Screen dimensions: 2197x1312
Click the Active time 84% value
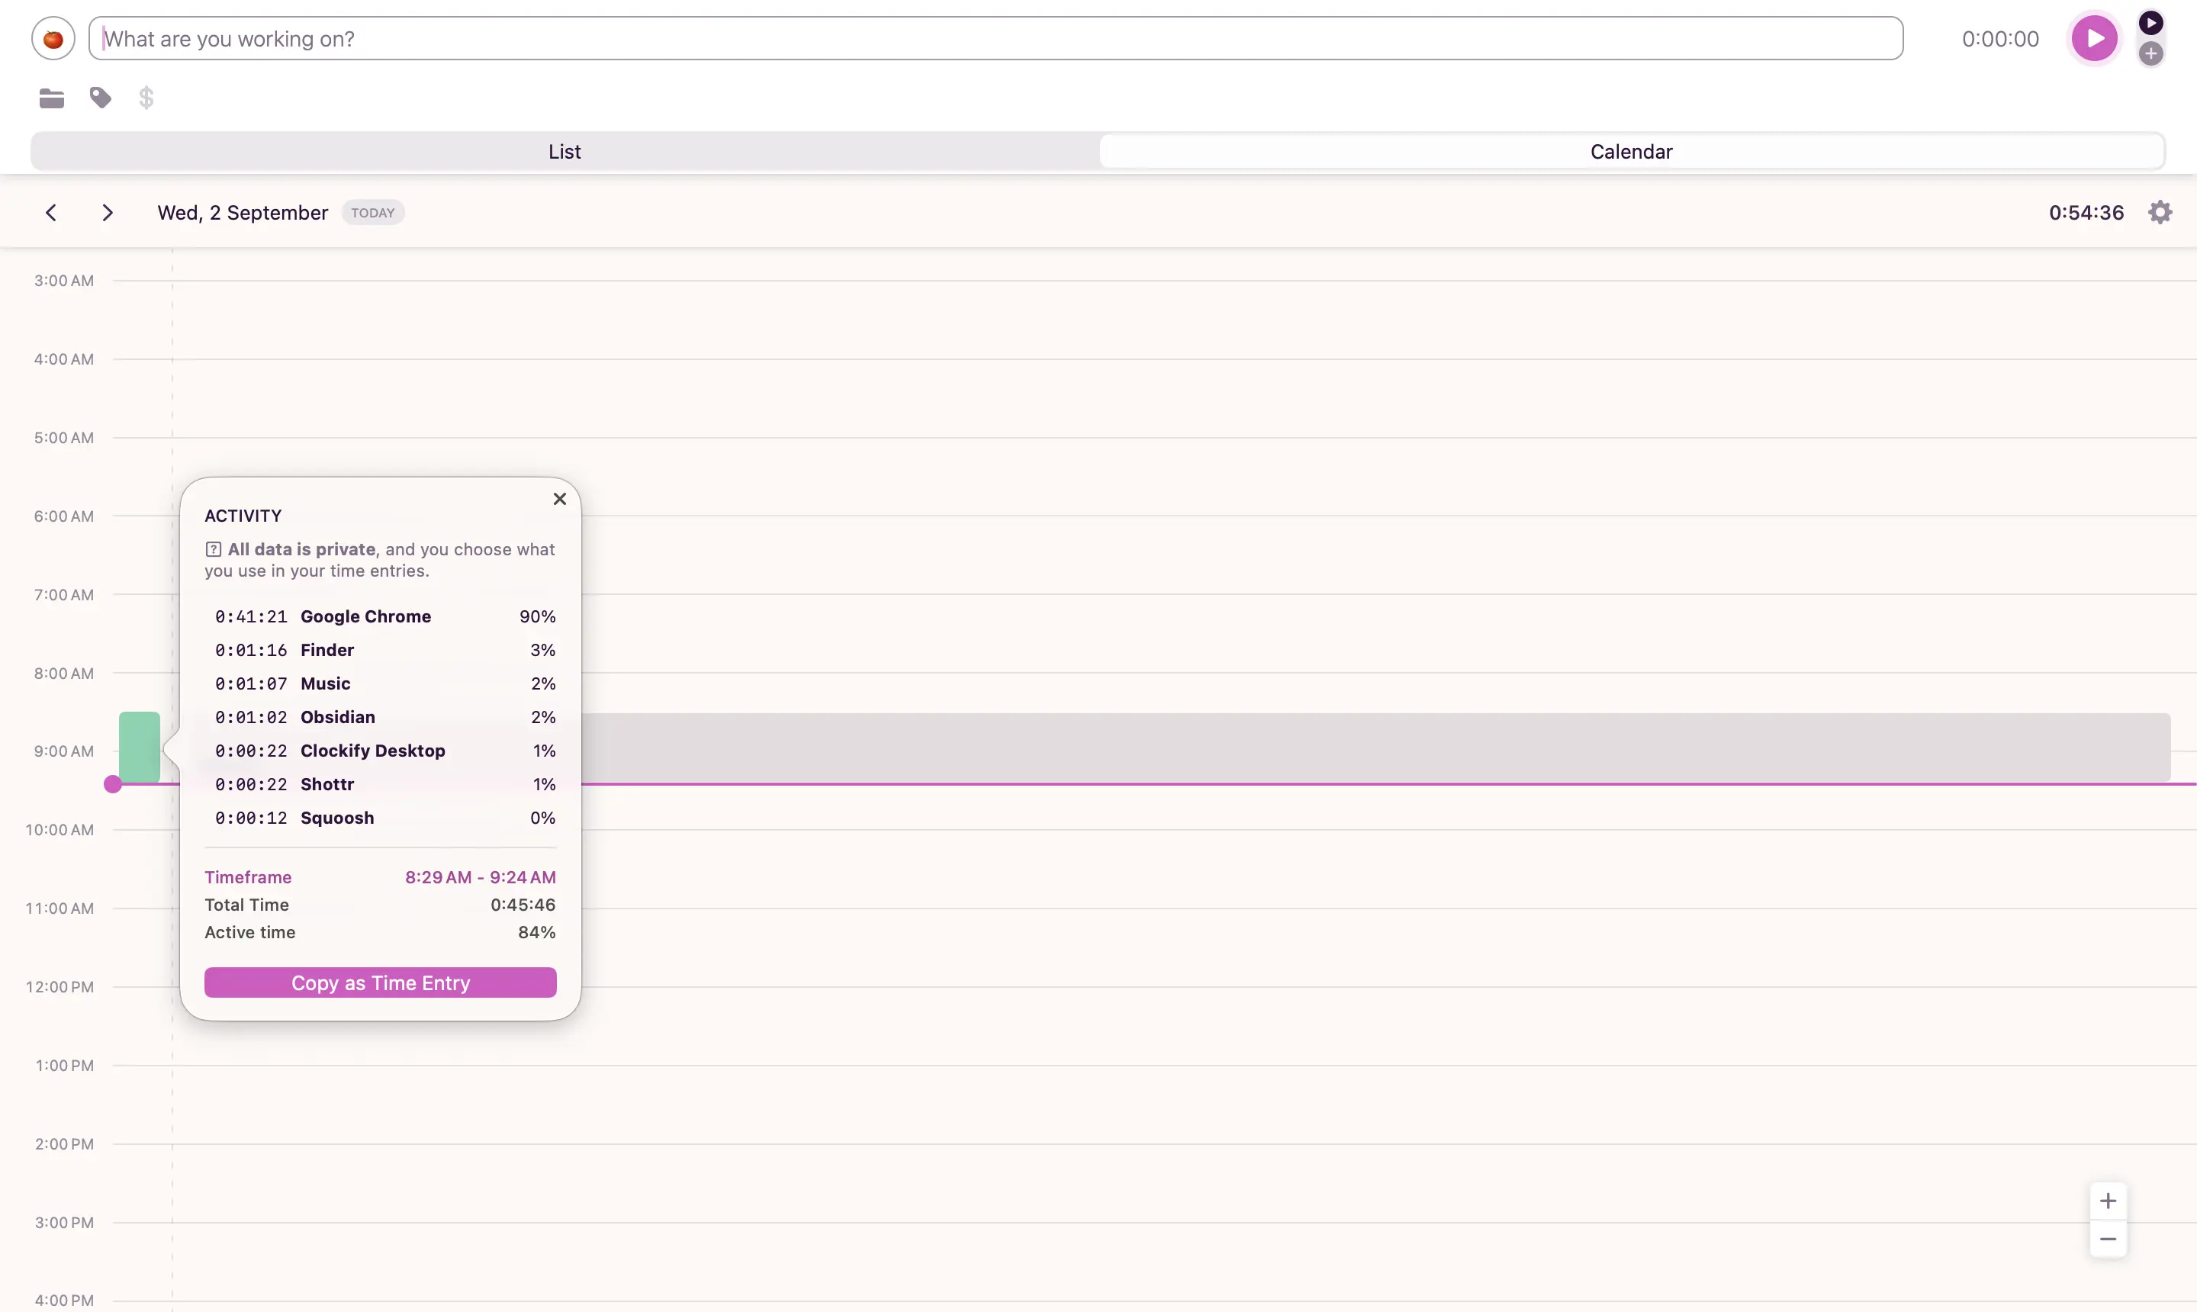tap(536, 932)
